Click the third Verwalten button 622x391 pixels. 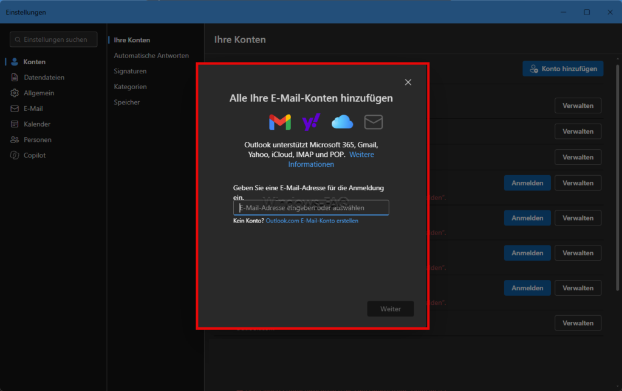point(578,157)
